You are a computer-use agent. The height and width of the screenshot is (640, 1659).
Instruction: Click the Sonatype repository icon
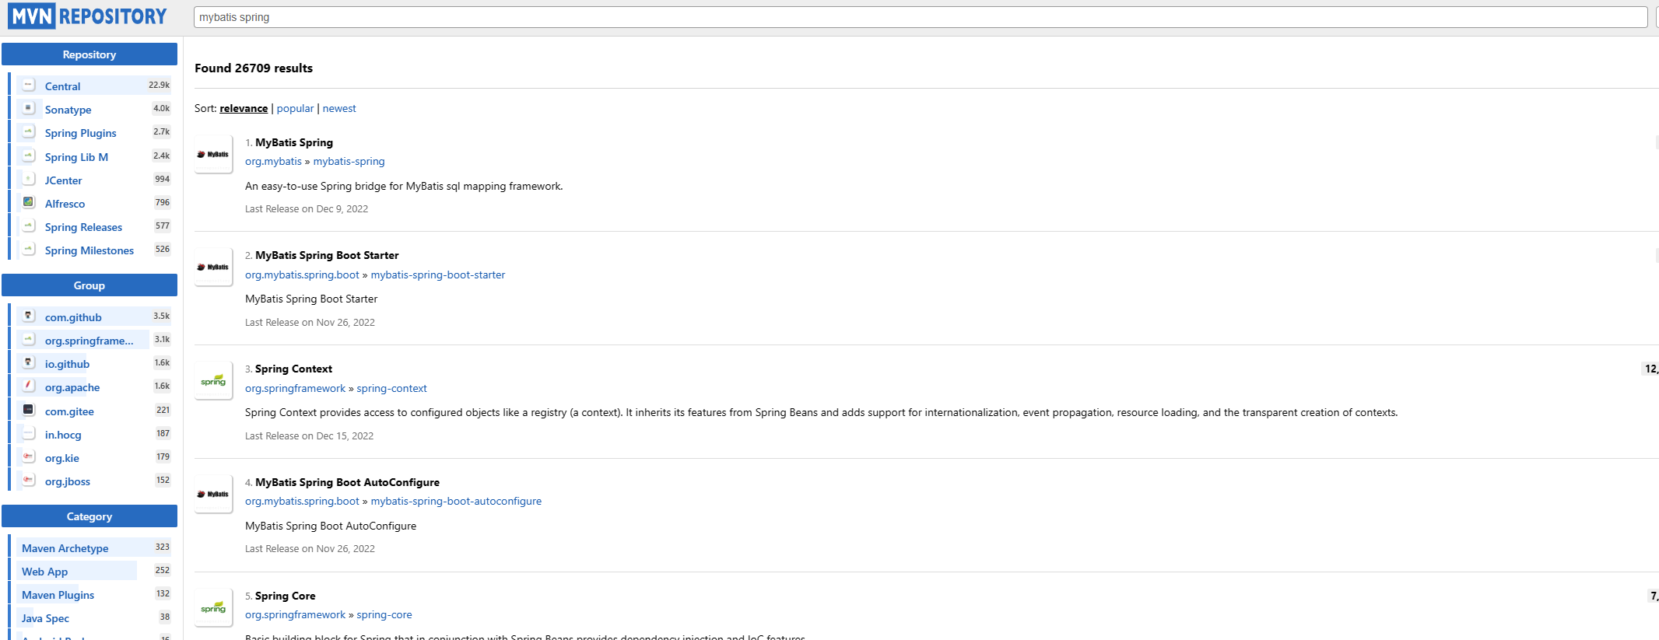click(29, 108)
